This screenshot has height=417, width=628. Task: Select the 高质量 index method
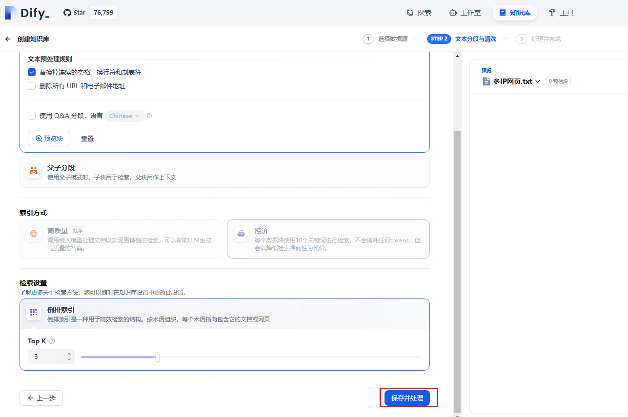(x=121, y=239)
